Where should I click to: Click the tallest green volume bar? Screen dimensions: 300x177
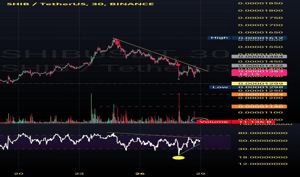click(91, 108)
